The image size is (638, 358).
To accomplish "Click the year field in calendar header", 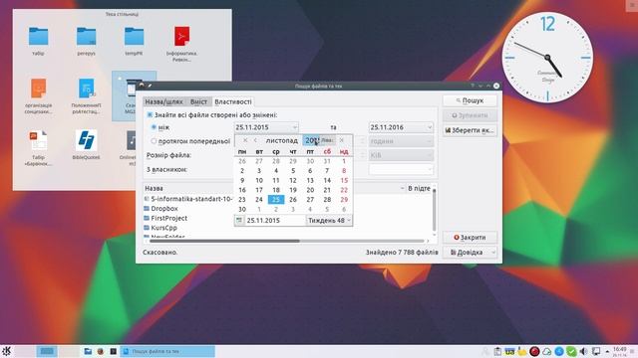I will [x=312, y=140].
